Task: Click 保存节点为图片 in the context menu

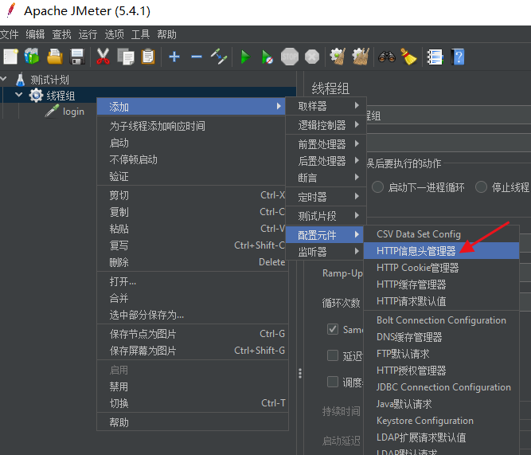Action: tap(191, 334)
